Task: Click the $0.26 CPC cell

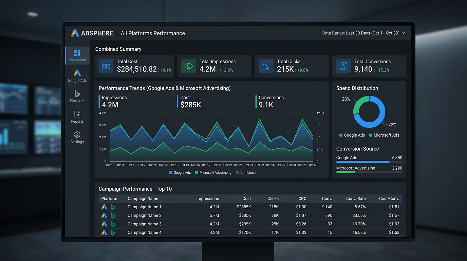Action: coord(301,224)
